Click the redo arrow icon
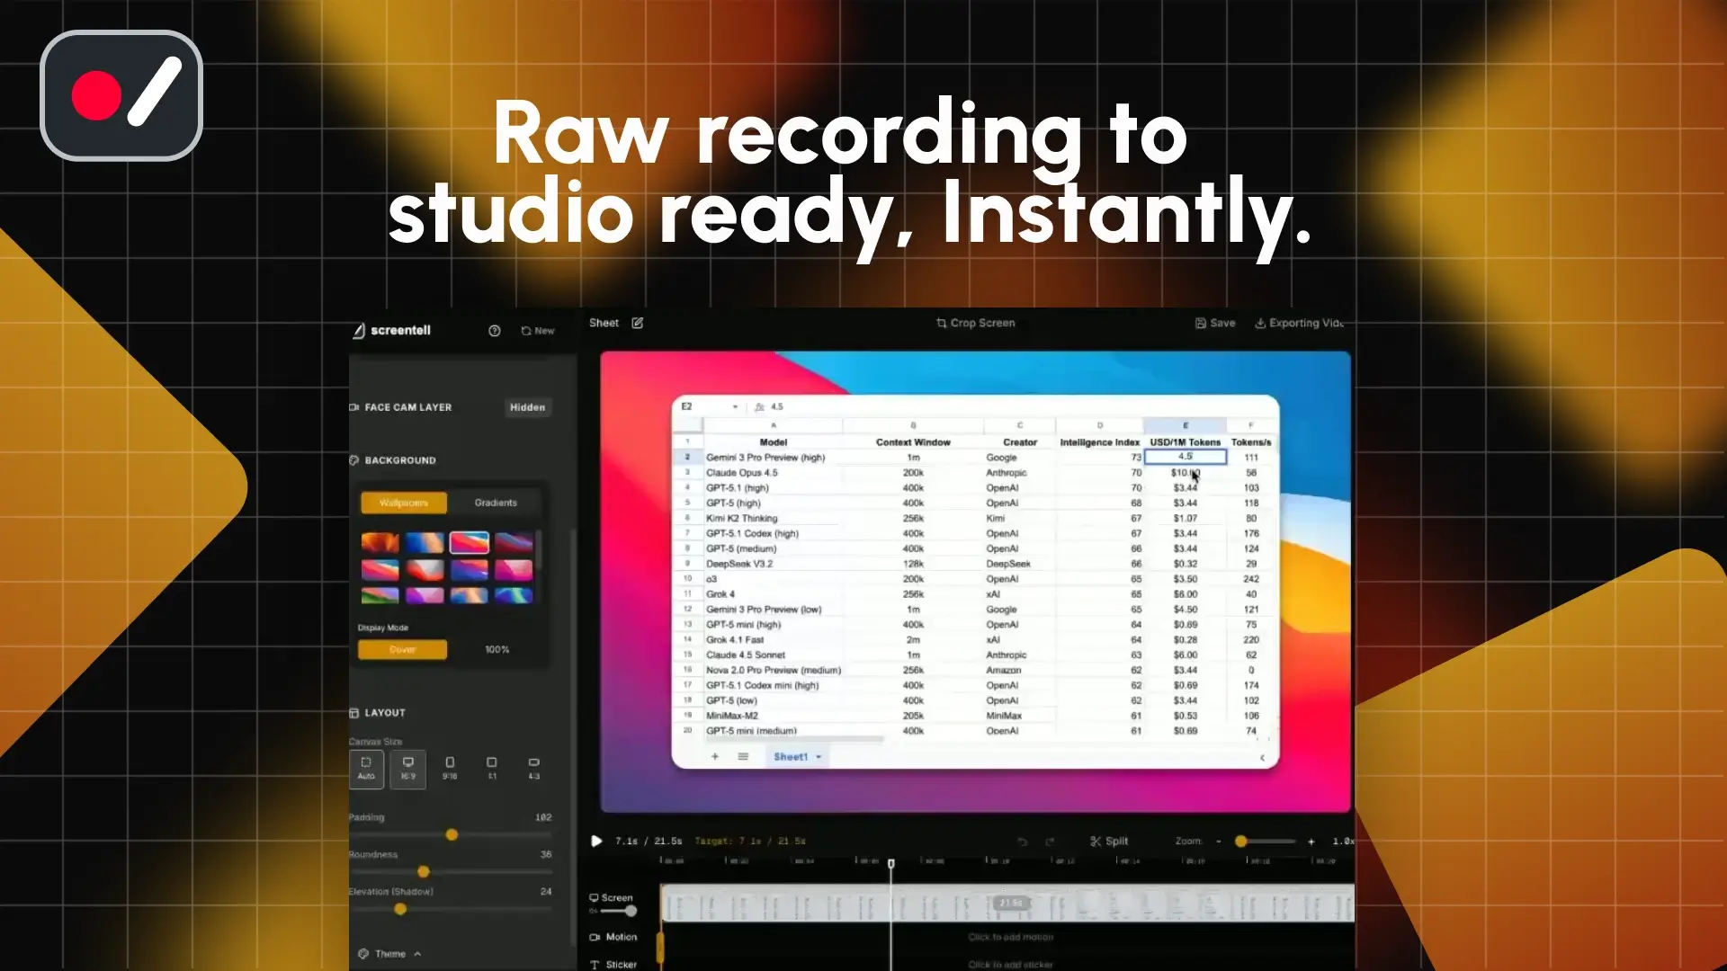This screenshot has height=971, width=1727. pos(1050,842)
